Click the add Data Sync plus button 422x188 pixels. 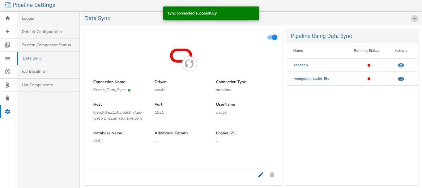[414, 18]
